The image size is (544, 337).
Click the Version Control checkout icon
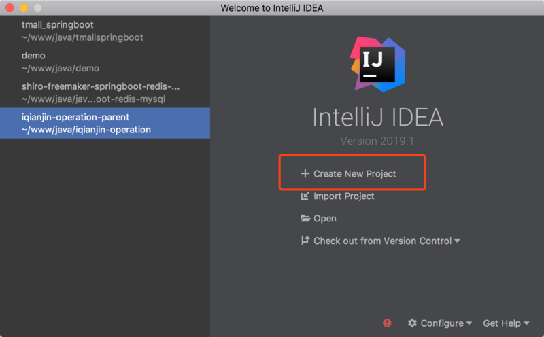305,241
